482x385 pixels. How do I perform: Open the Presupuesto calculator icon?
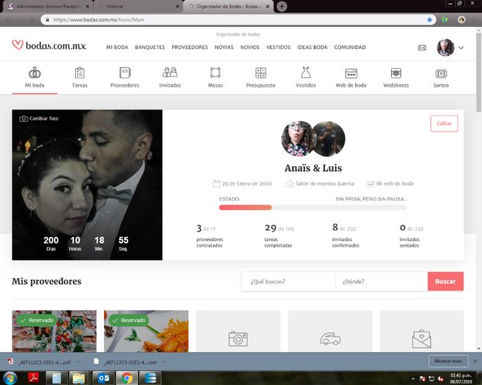[260, 73]
